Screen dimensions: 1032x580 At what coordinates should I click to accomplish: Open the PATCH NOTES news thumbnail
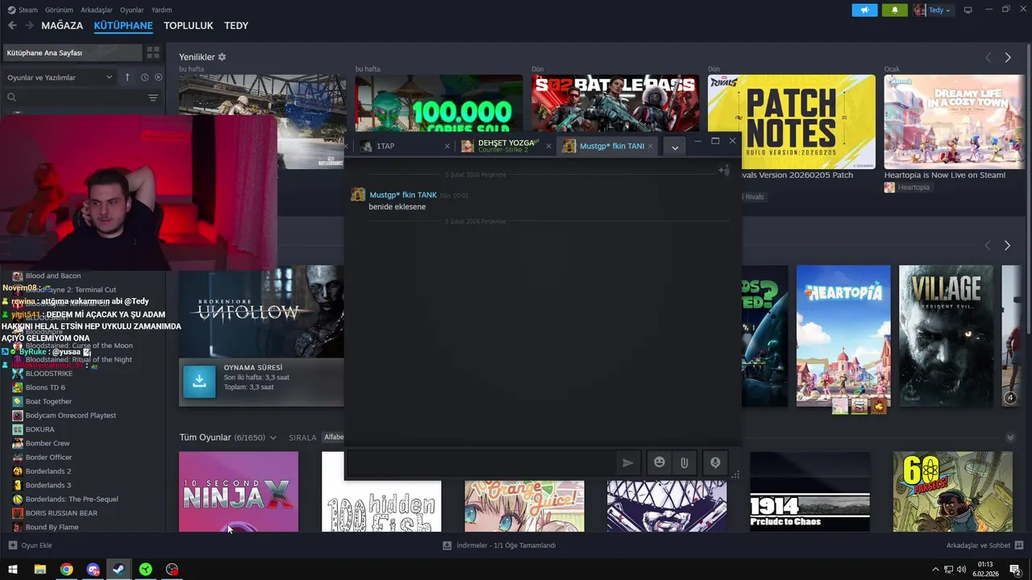pos(792,122)
